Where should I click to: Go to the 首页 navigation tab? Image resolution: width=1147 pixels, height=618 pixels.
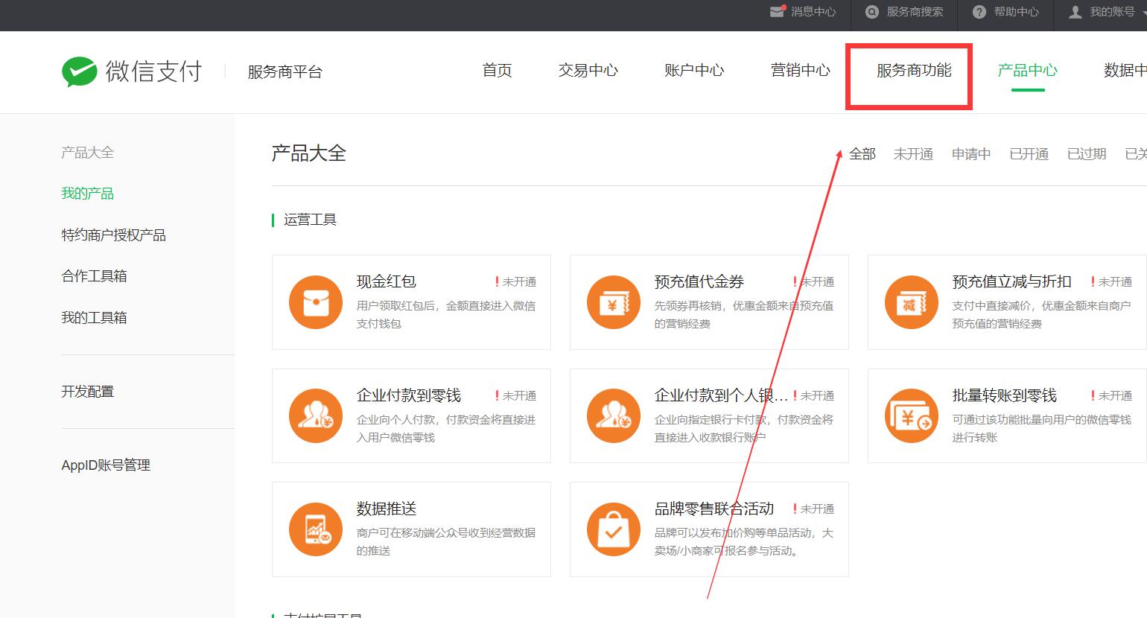point(498,70)
